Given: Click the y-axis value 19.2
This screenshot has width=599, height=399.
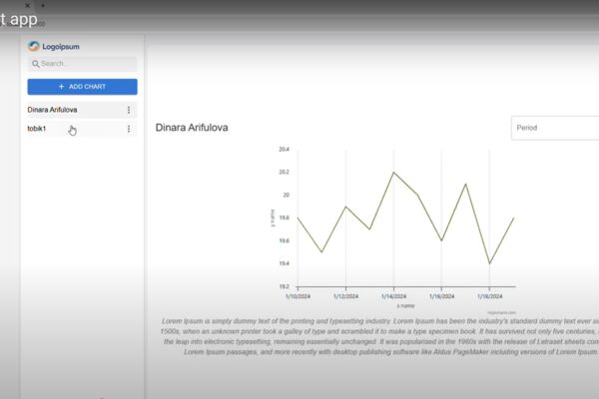Looking at the screenshot, I should point(284,286).
